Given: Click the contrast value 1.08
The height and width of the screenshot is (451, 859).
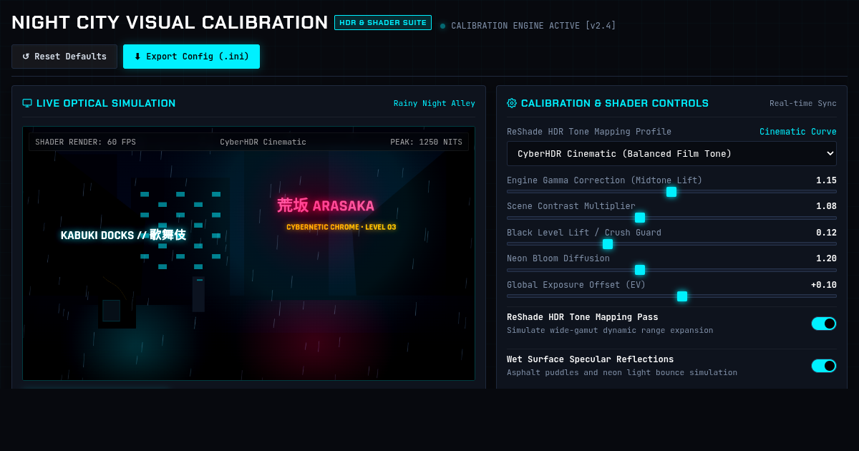Looking at the screenshot, I should [x=826, y=206].
